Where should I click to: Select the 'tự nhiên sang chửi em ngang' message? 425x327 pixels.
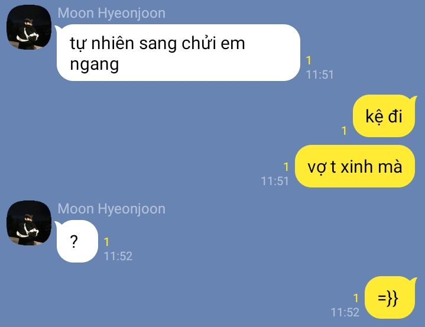[x=178, y=53]
